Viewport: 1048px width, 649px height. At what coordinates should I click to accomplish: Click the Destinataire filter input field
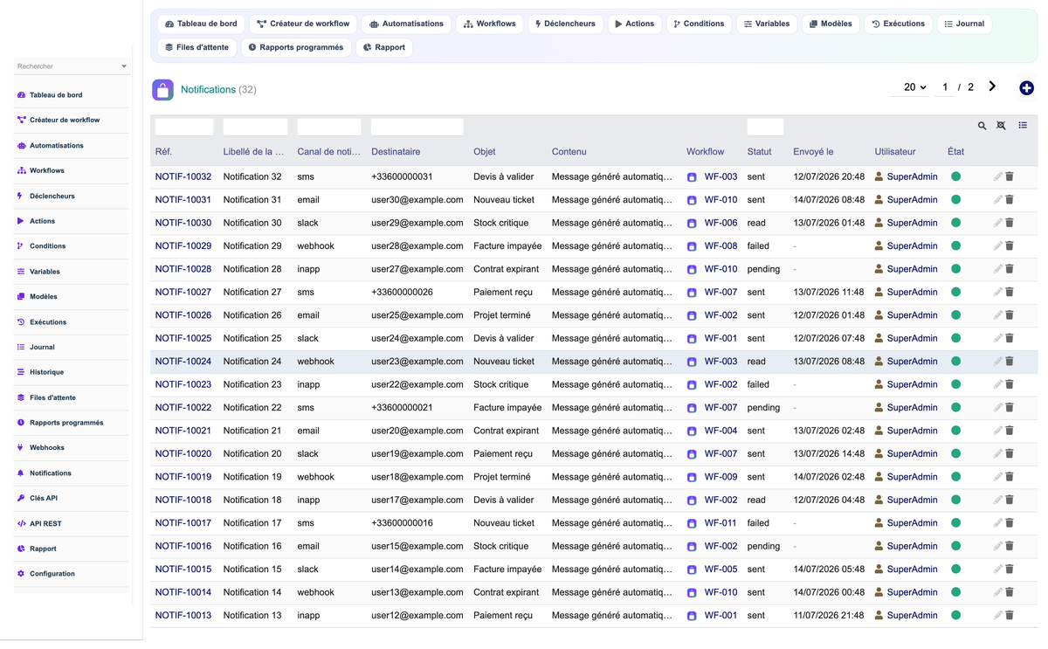[x=417, y=127]
